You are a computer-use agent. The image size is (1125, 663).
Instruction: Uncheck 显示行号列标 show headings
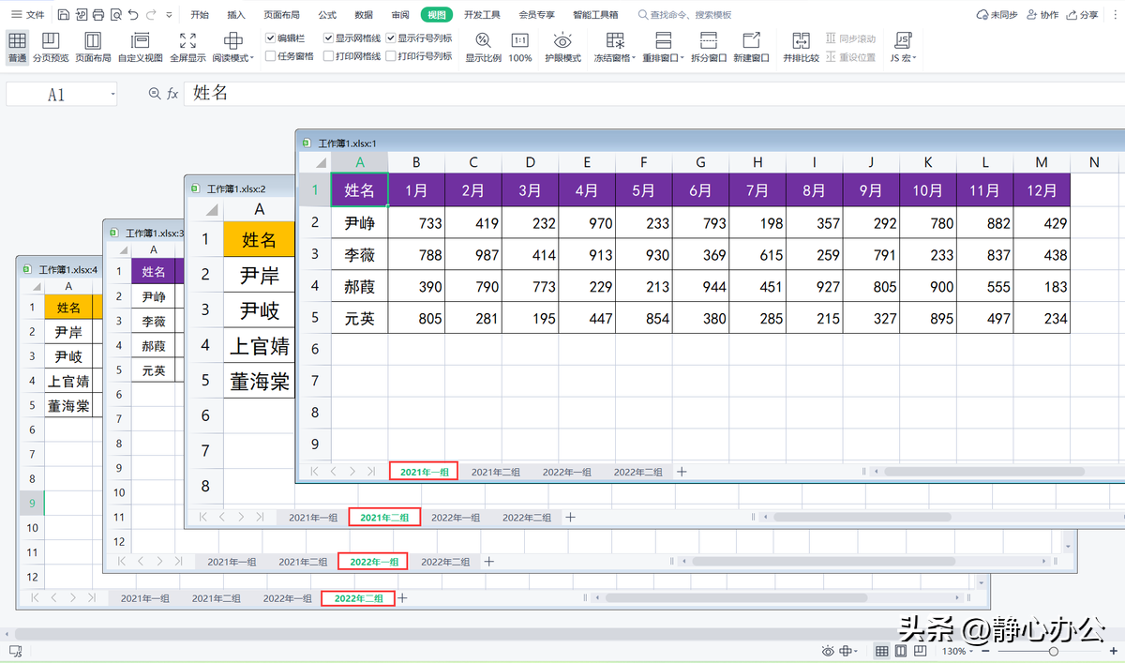[x=391, y=38]
